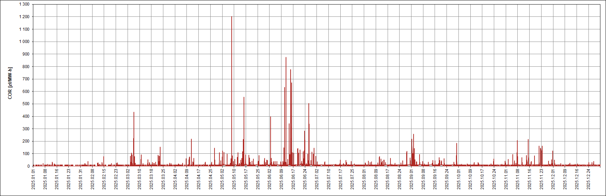The height and width of the screenshot is (196, 606).
Task: Select the 500 y-axis tick label
Action: coord(26,104)
